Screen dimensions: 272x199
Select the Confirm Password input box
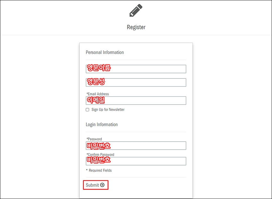136,161
